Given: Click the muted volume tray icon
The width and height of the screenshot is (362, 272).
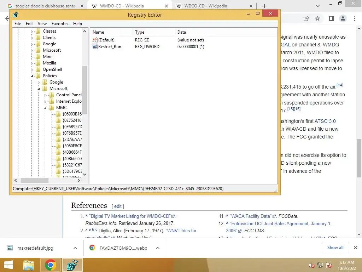Looking at the screenshot, I should coord(312,265).
